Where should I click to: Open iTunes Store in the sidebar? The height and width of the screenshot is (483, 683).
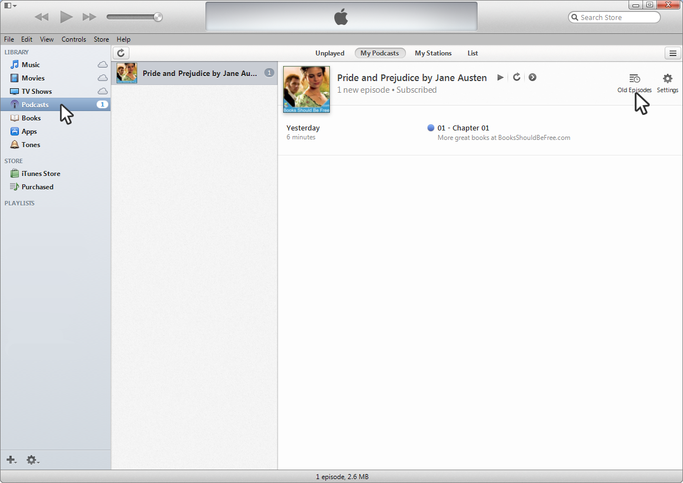41,174
